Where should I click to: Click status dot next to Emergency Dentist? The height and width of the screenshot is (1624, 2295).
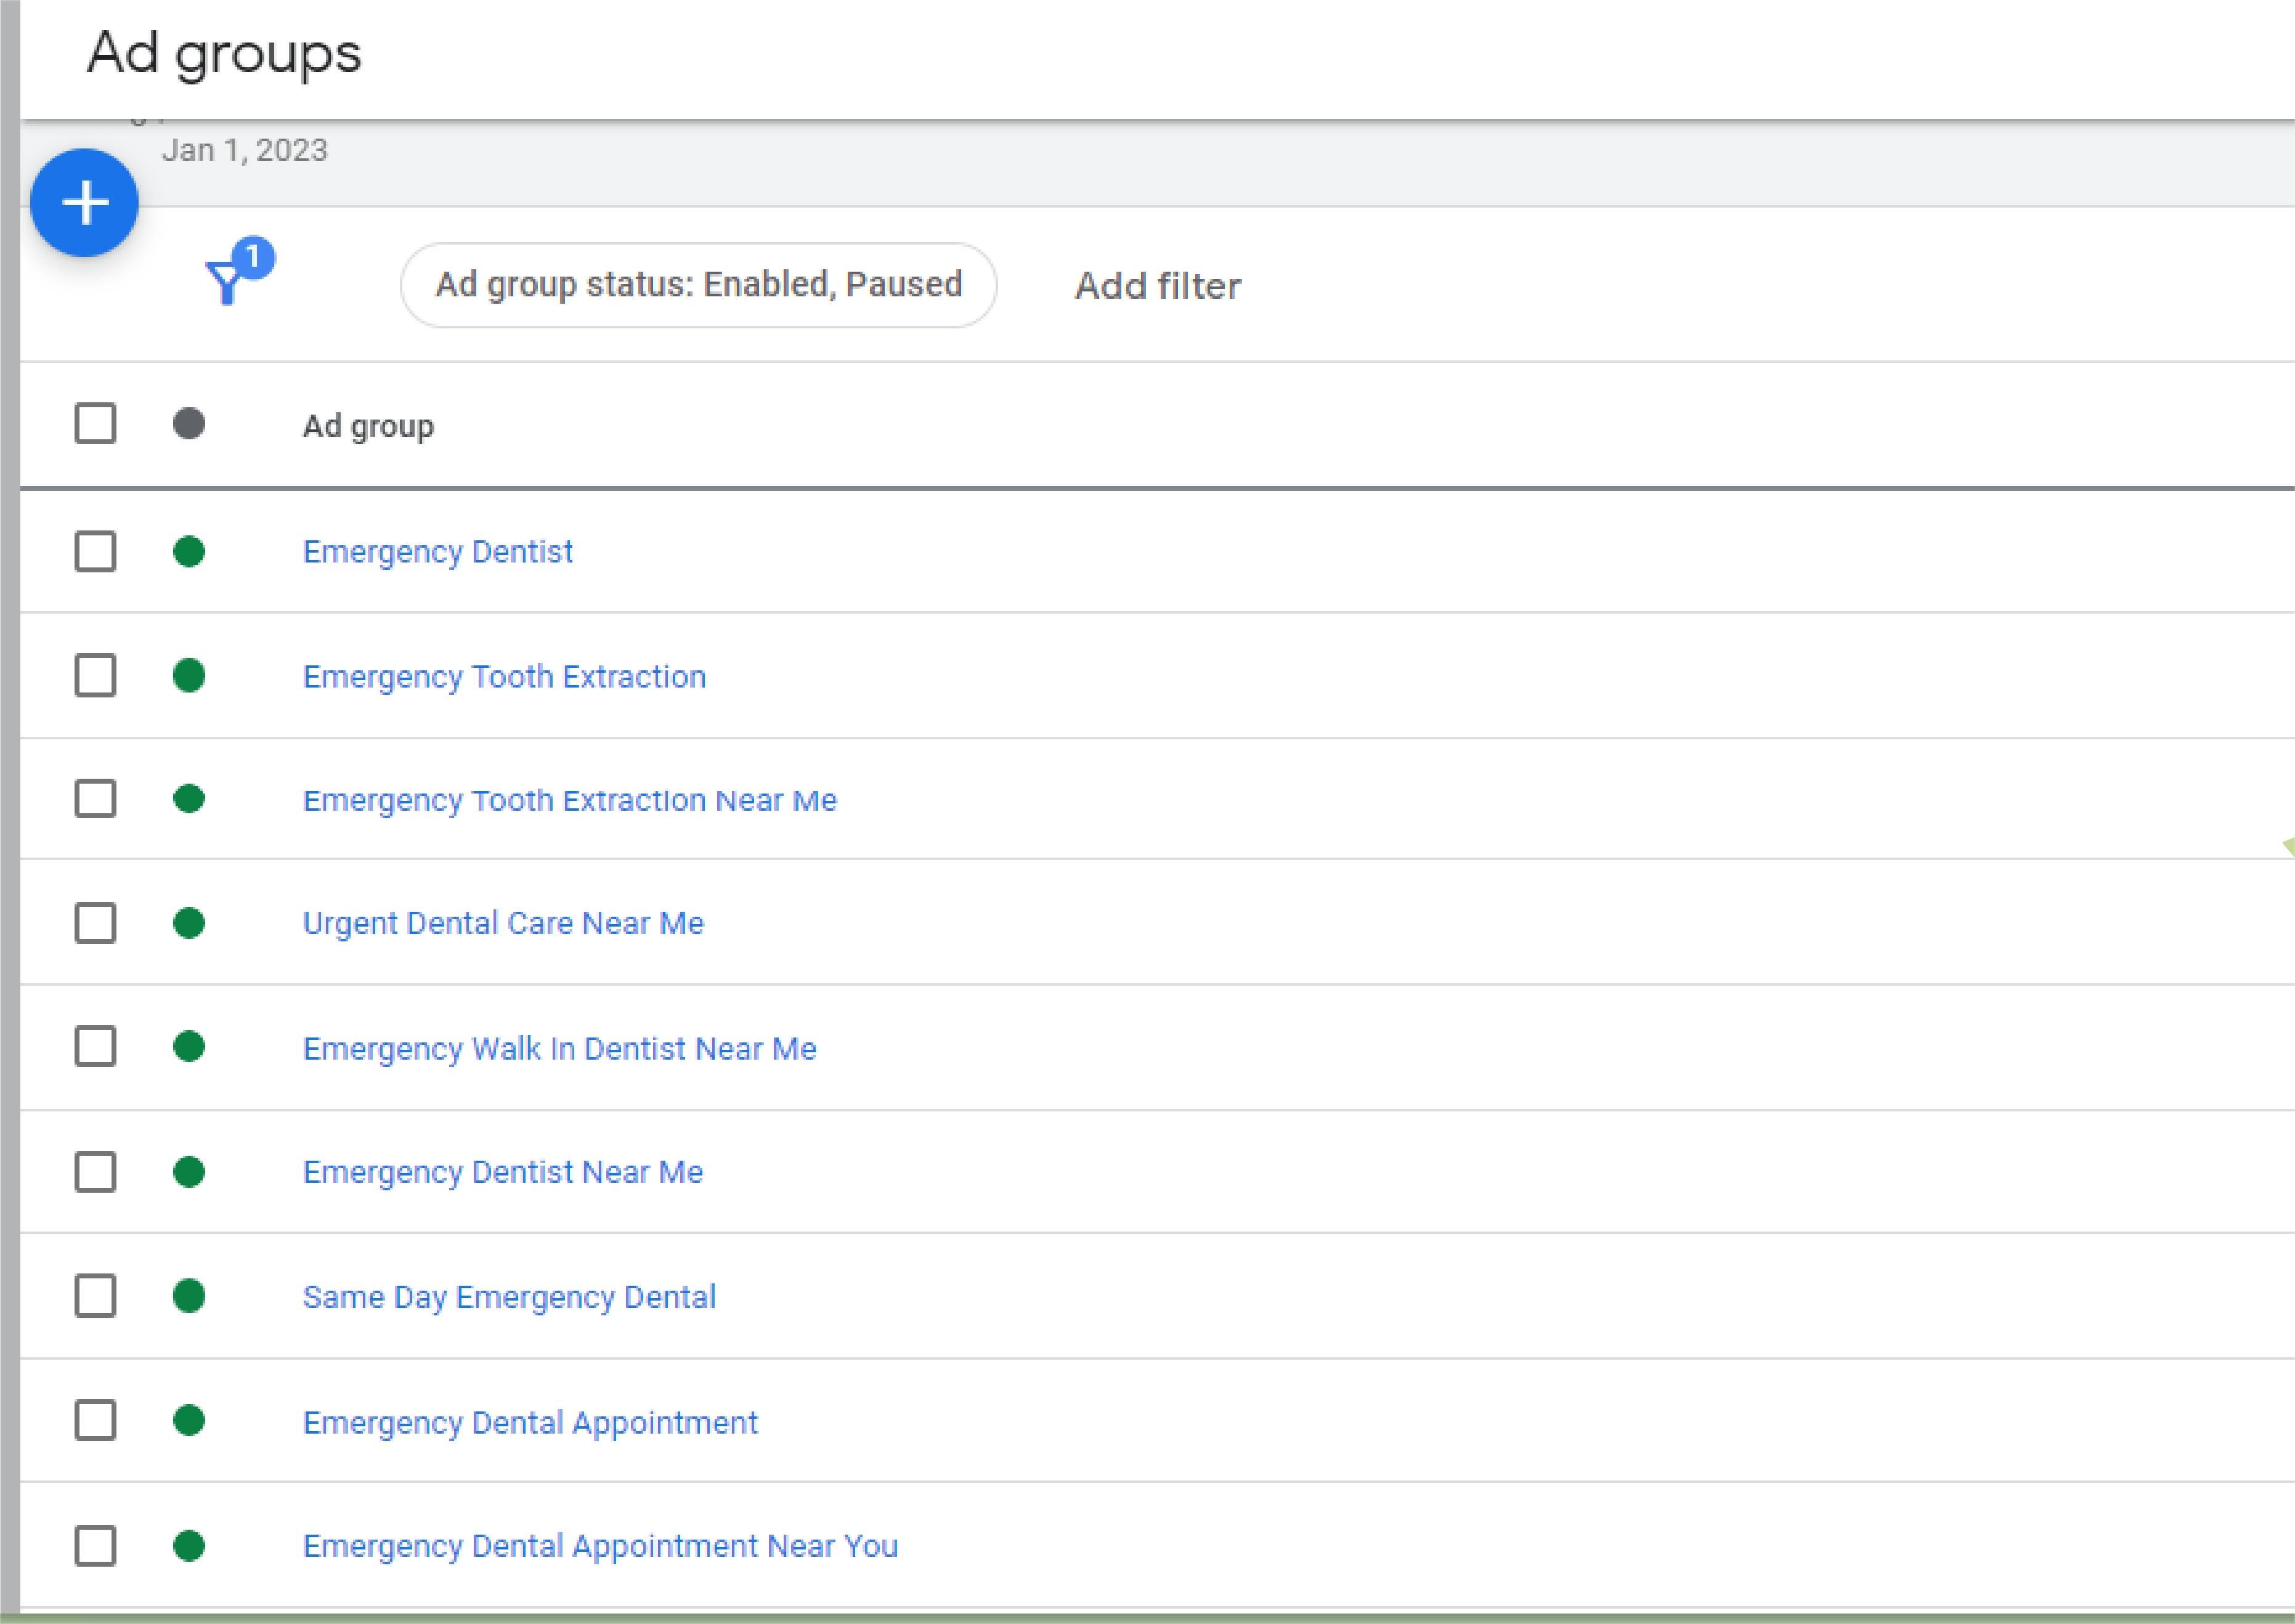(189, 551)
